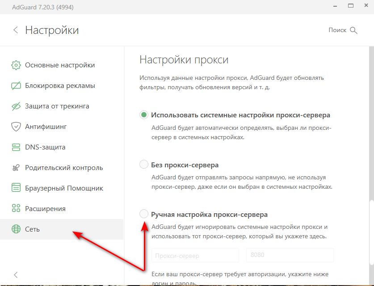Click the Основные настройки gear icon
This screenshot has width=374, height=286.
tap(16, 65)
